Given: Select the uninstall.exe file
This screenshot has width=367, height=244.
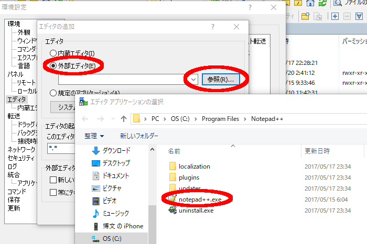Looking at the screenshot, I should (x=196, y=210).
